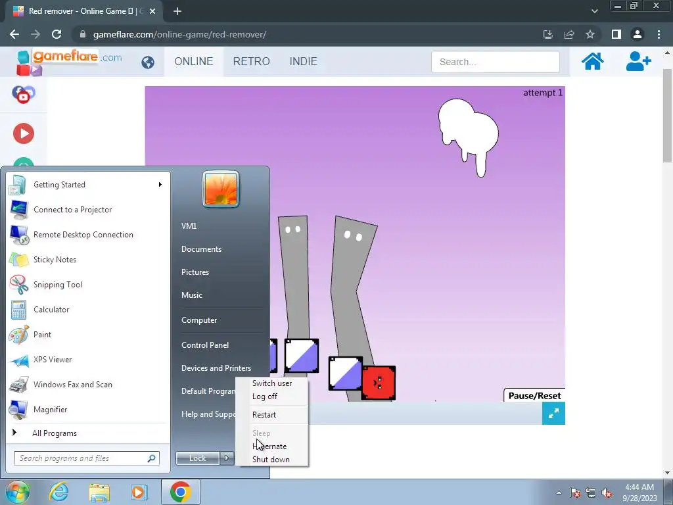
Task: Open language globe selector
Action: pos(148,62)
